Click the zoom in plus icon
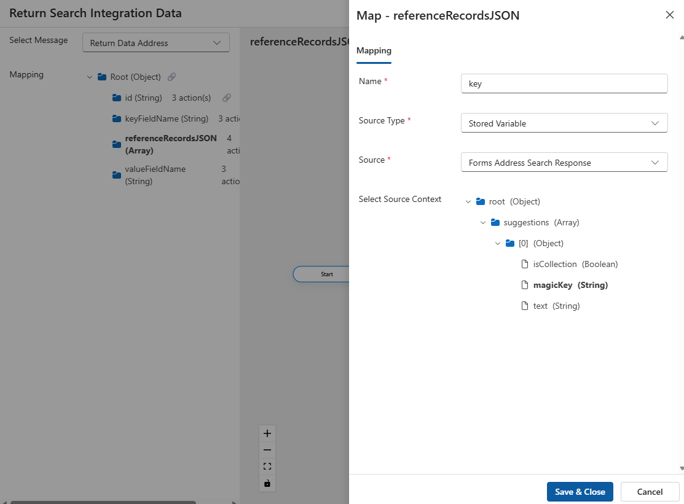684x504 pixels. 267,433
